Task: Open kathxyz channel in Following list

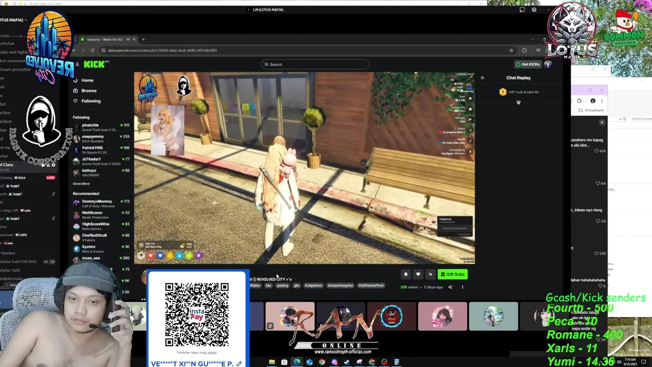Action: [101, 172]
